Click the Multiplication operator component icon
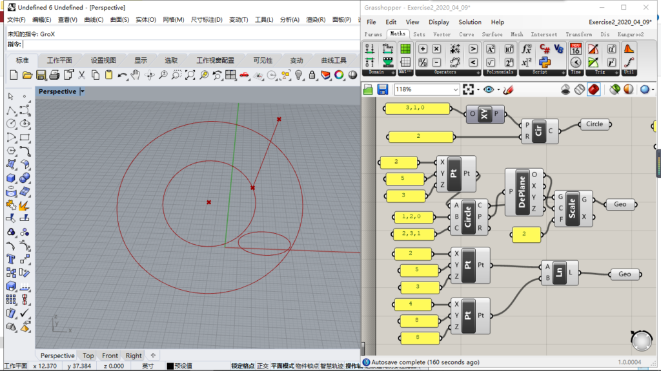Screen dimensions: 661x371 pyautogui.click(x=436, y=49)
